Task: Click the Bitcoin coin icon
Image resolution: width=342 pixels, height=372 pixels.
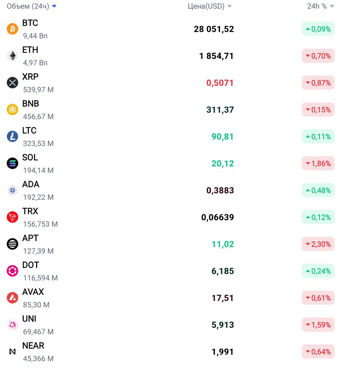Action: click(x=12, y=29)
